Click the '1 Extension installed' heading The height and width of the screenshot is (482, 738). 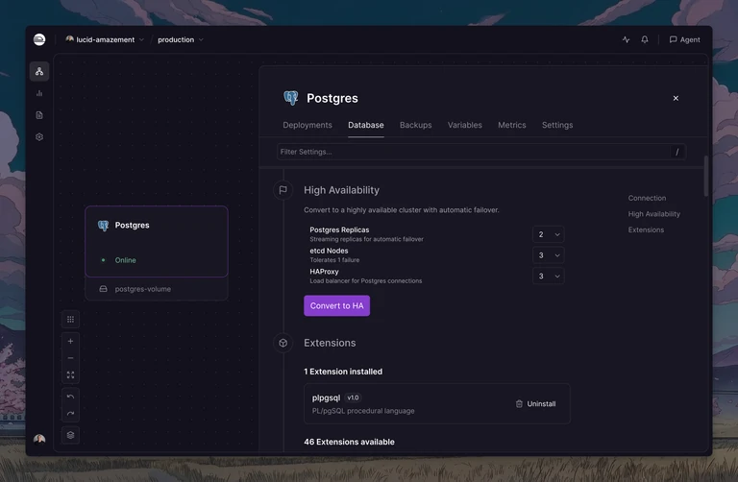point(343,372)
